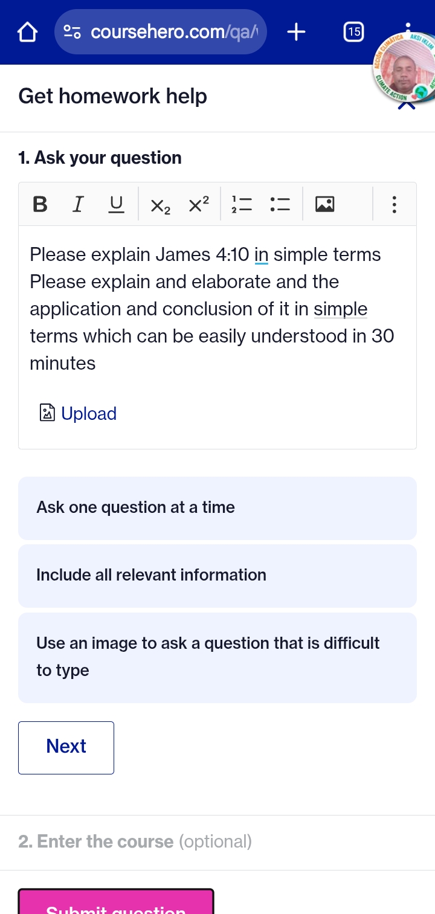This screenshot has width=435, height=914.
Task: Select the italic formatting icon
Action: click(x=78, y=204)
